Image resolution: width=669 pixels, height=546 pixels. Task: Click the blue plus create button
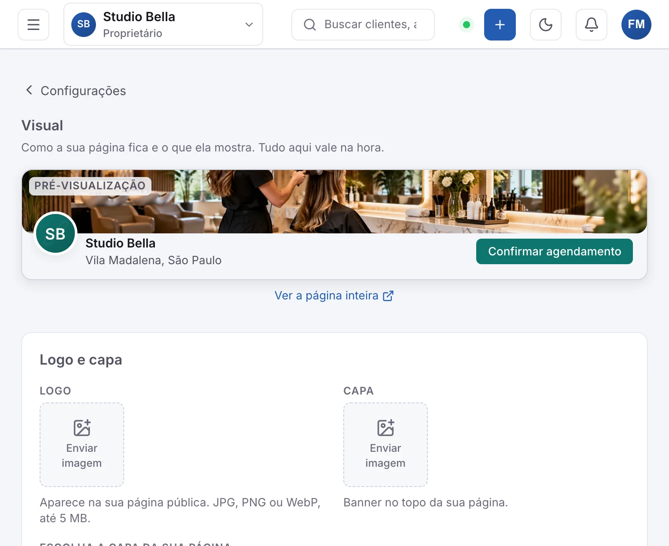[500, 25]
